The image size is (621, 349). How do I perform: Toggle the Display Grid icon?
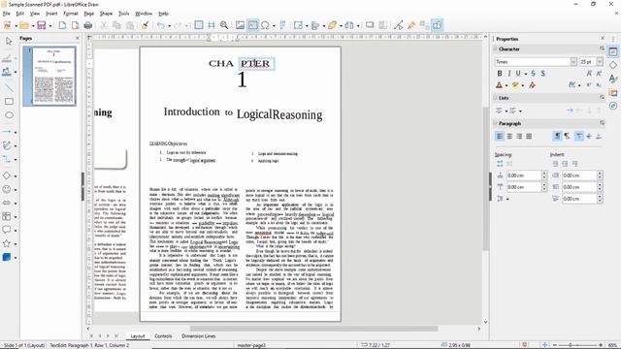199,25
